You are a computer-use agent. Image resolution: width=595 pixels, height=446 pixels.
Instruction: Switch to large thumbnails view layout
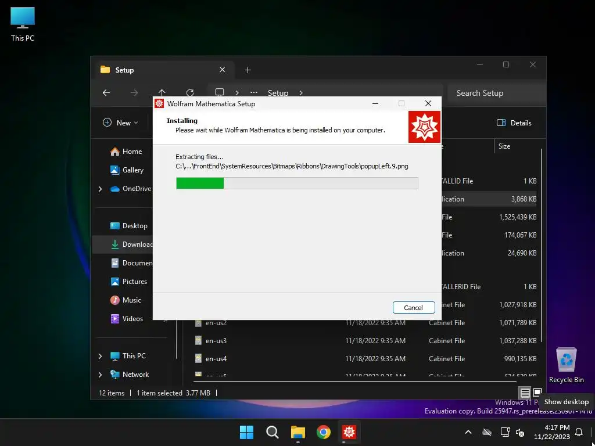tap(537, 392)
